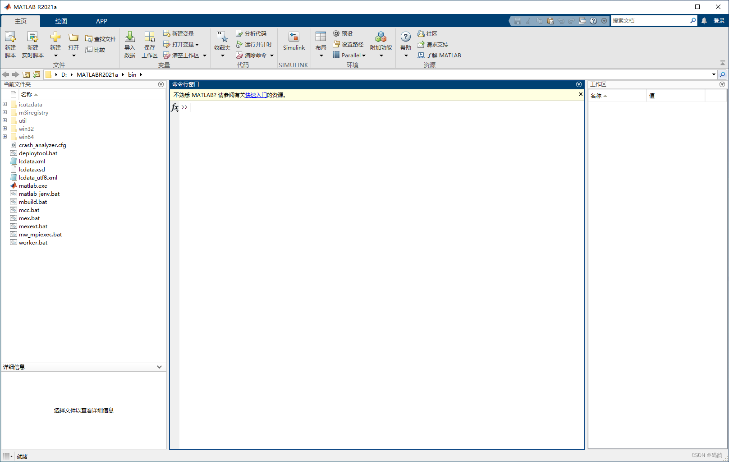Open the 命令行窗口 panel actions menu
The image size is (729, 462).
[579, 84]
